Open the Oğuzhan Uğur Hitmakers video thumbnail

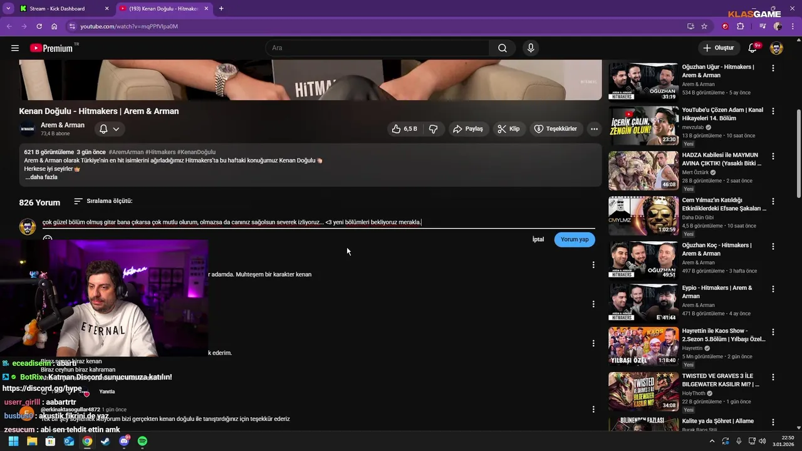[x=643, y=82]
